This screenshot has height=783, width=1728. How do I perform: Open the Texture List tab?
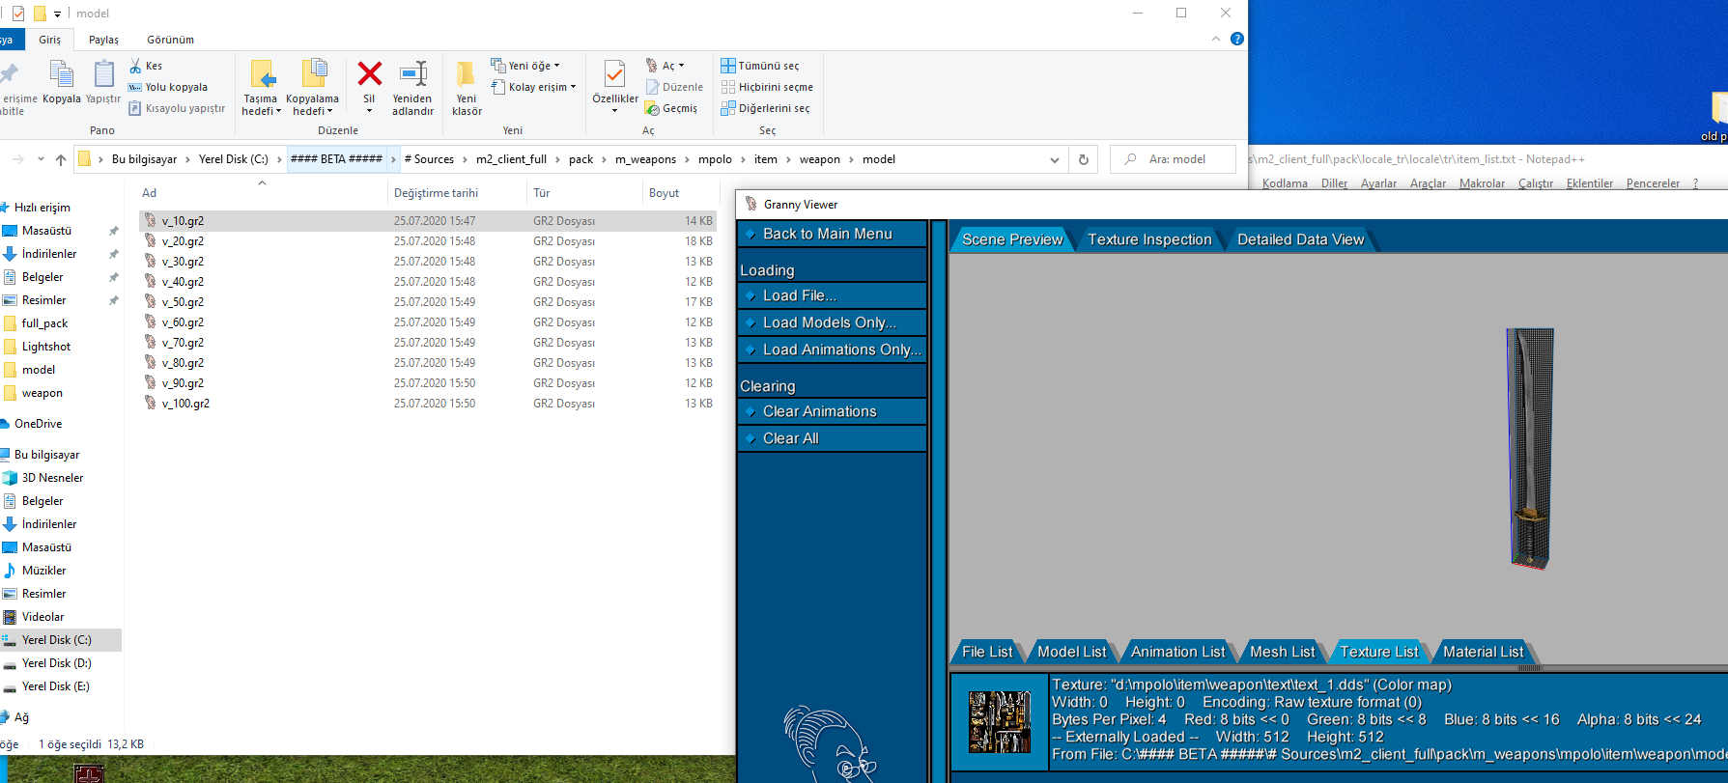coord(1378,652)
